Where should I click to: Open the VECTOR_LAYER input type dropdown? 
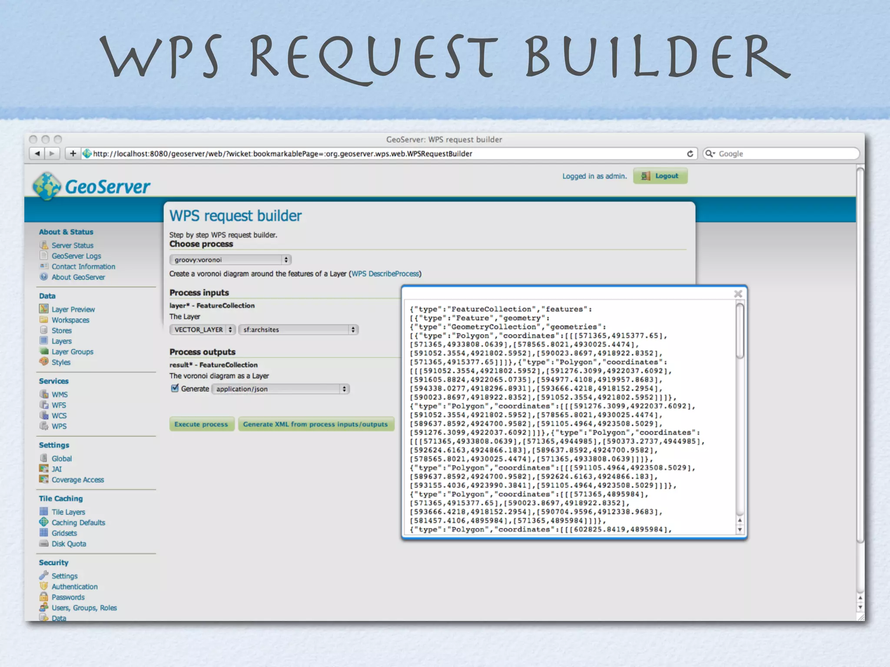click(x=203, y=330)
